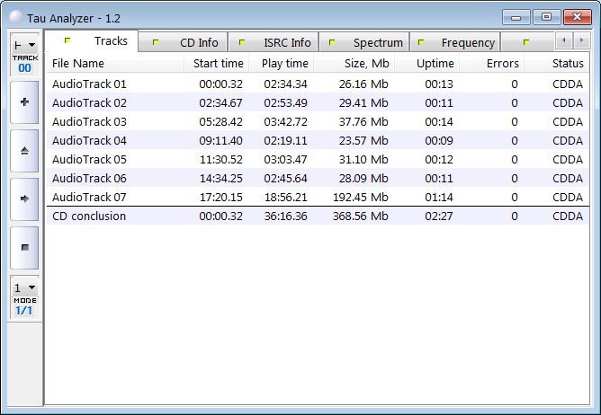Open the ISRC Info tab

pyautogui.click(x=275, y=42)
